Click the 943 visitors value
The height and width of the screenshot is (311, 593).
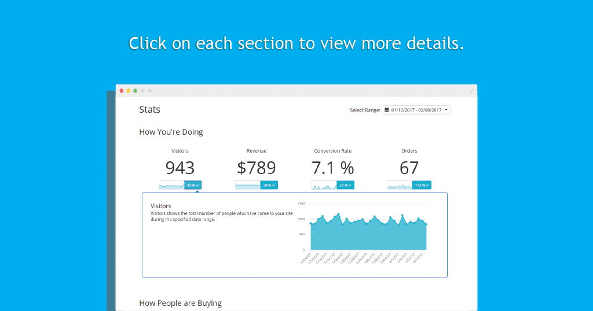coord(180,168)
